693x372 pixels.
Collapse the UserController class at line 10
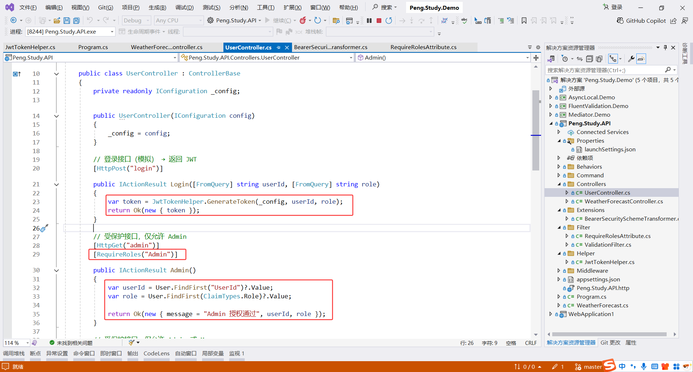[57, 74]
